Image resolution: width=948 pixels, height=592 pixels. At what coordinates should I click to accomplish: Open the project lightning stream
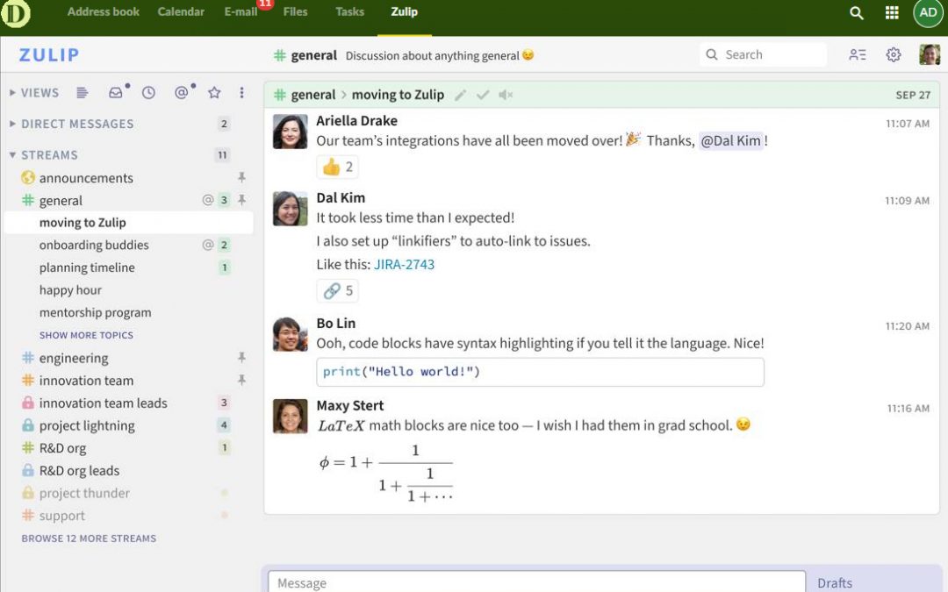point(86,426)
